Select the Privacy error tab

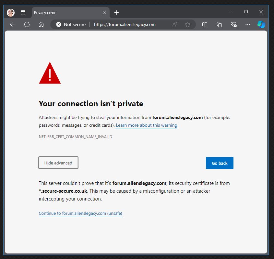pos(65,13)
